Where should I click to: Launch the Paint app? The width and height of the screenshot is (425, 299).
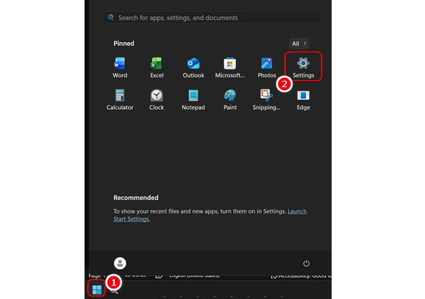(229, 99)
